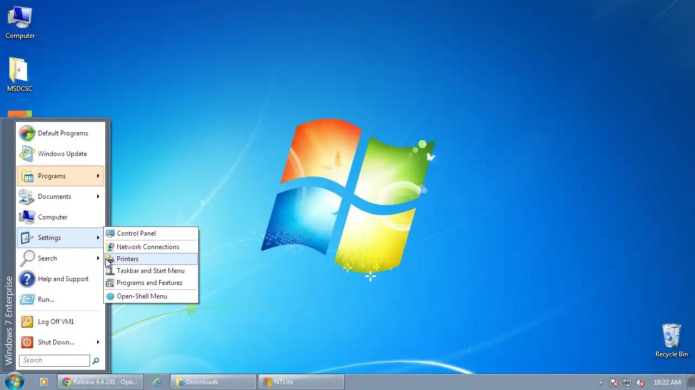Expand the Programs submenu arrow
This screenshot has height=390, width=695.
click(x=98, y=176)
